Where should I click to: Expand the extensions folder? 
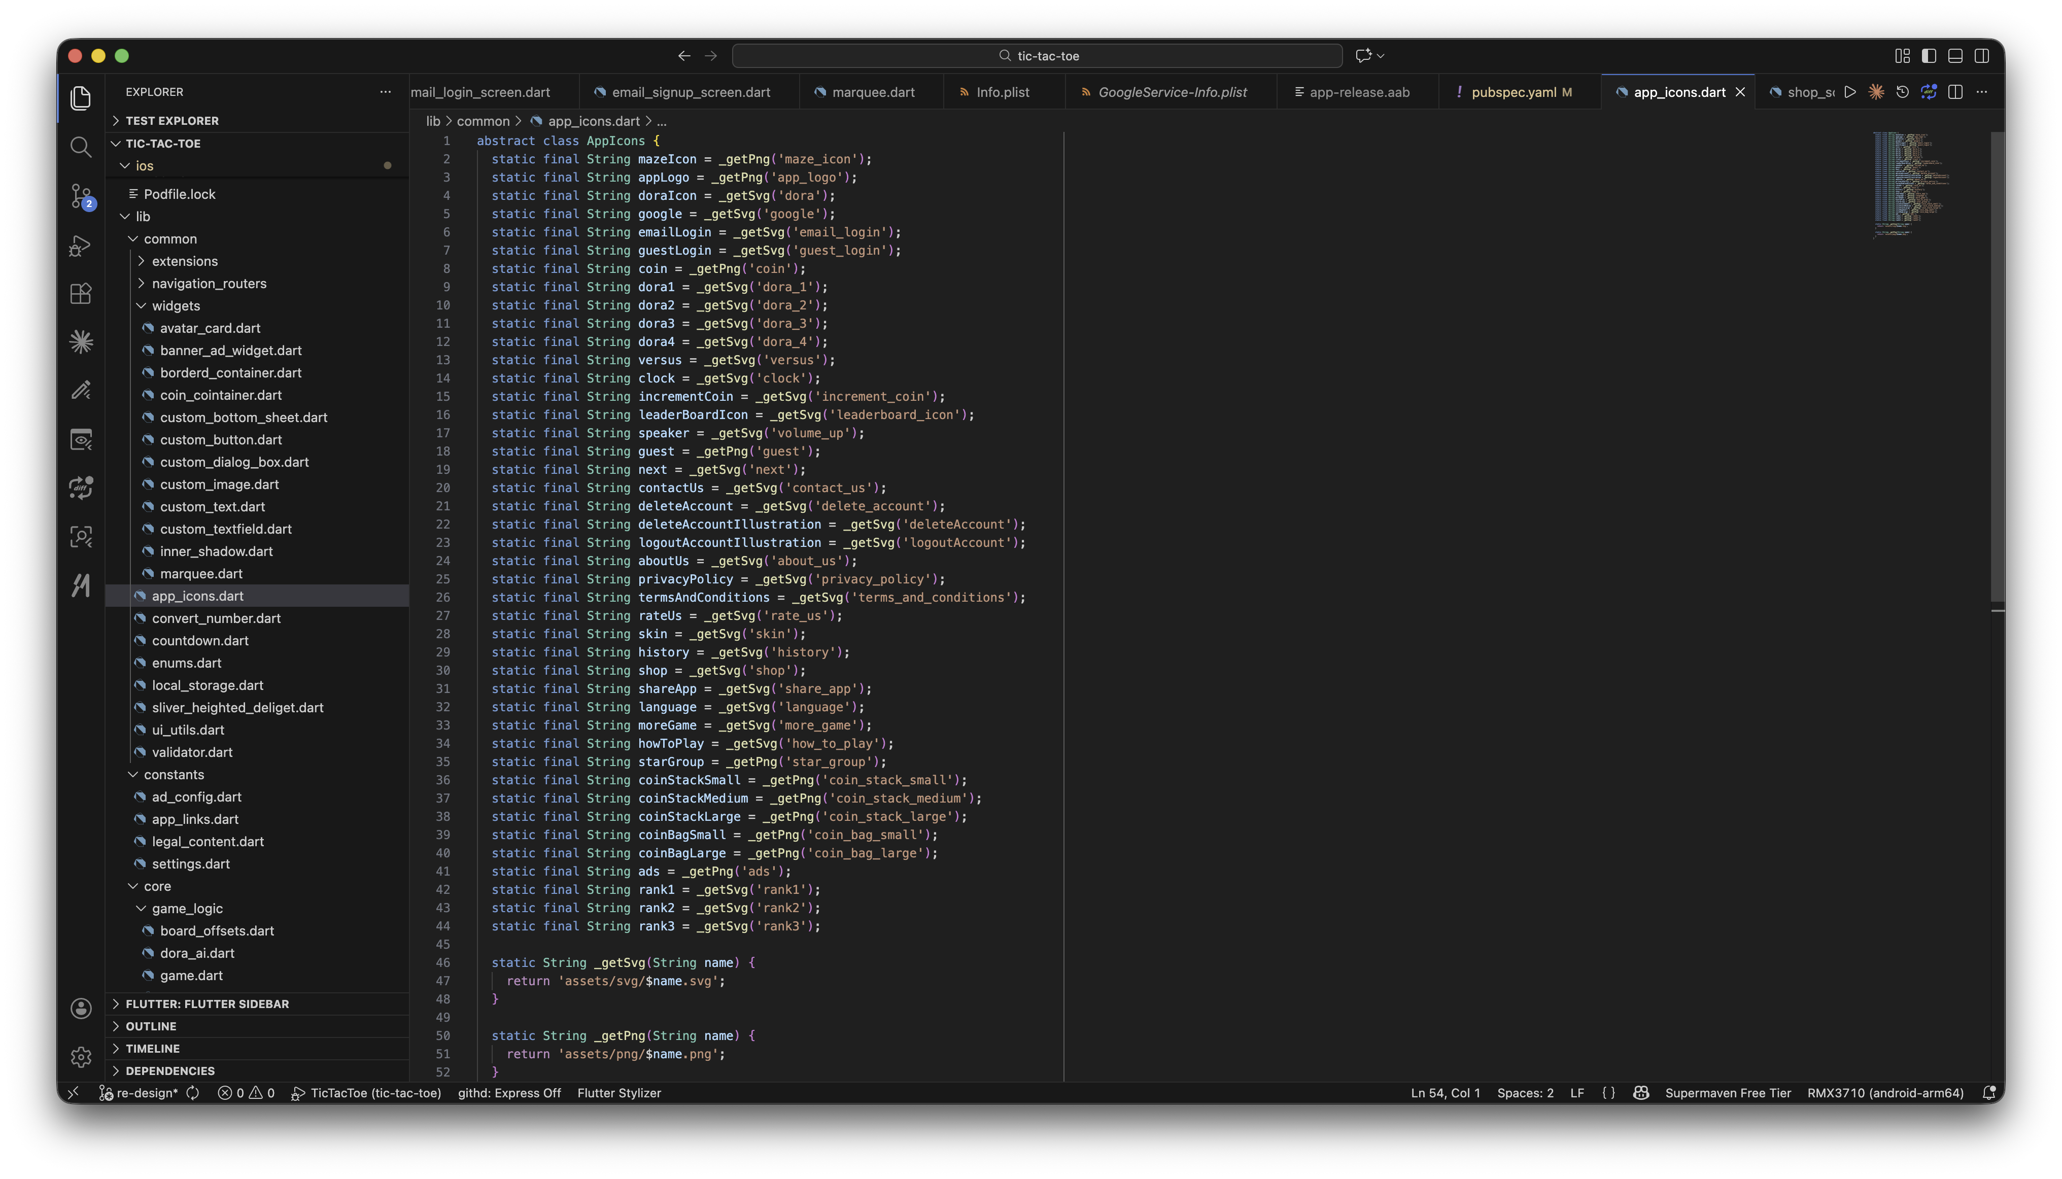(258, 261)
